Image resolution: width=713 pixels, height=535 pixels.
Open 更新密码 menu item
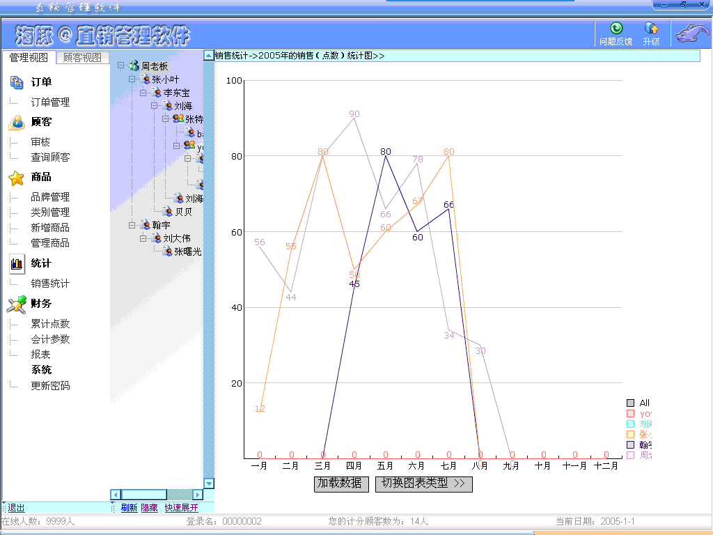pos(50,386)
